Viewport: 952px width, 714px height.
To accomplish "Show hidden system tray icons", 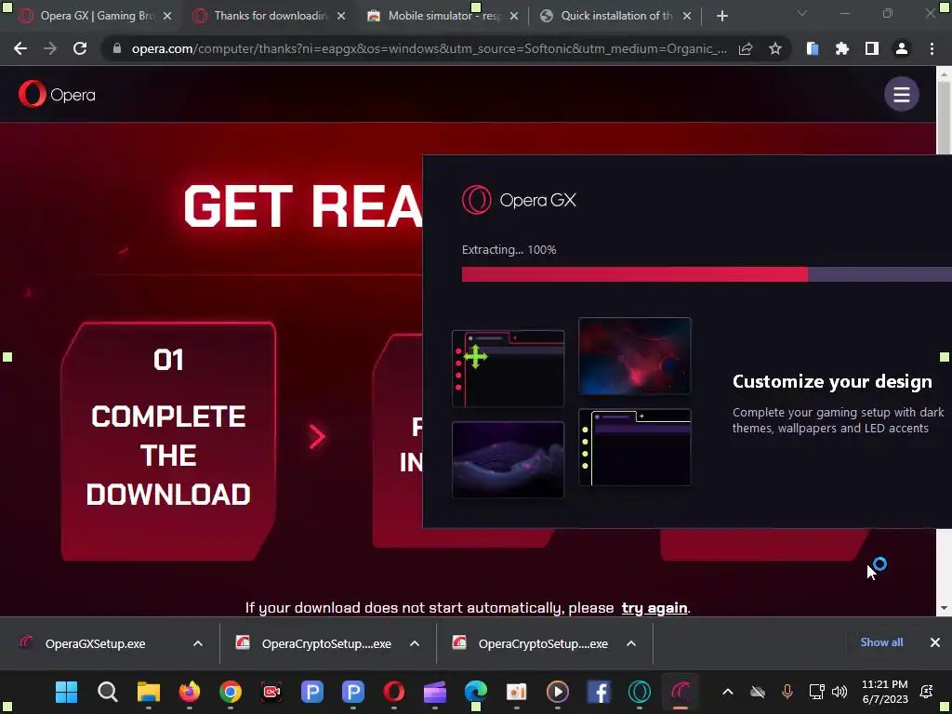I will click(x=728, y=692).
